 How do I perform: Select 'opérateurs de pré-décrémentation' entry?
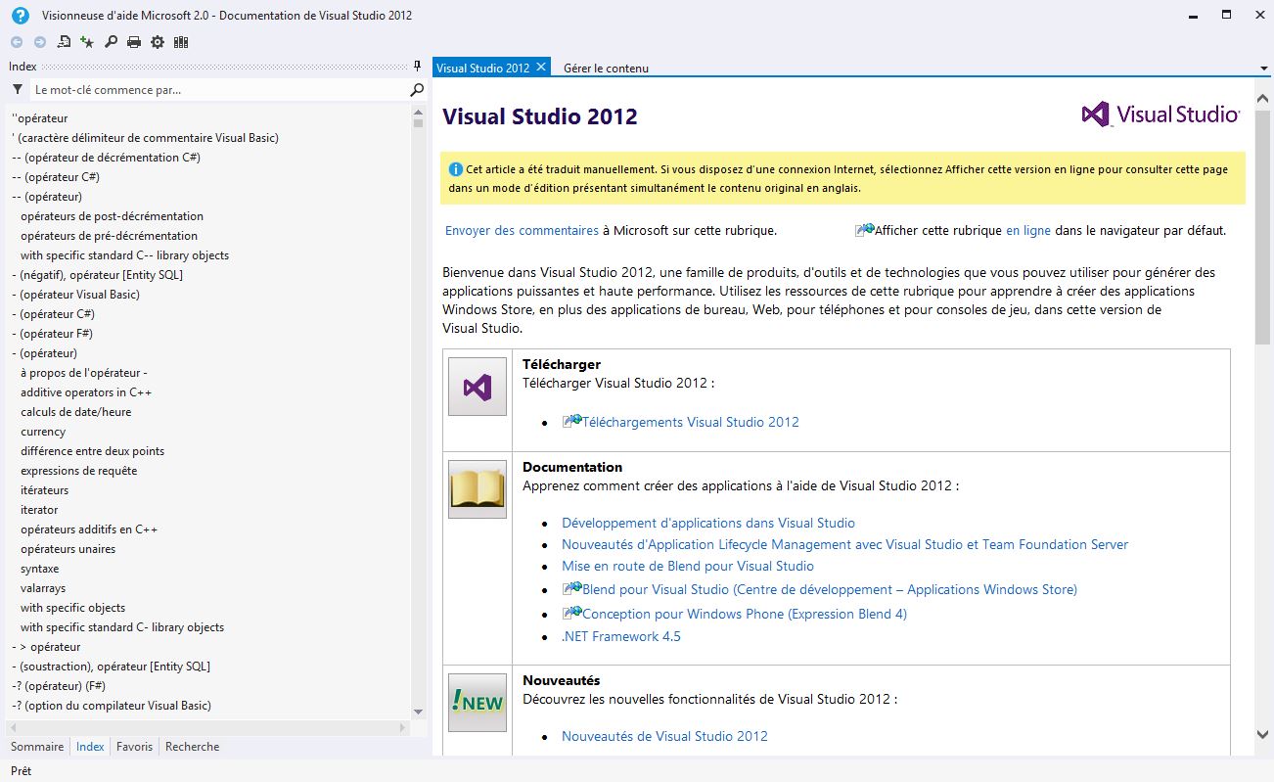coord(110,236)
